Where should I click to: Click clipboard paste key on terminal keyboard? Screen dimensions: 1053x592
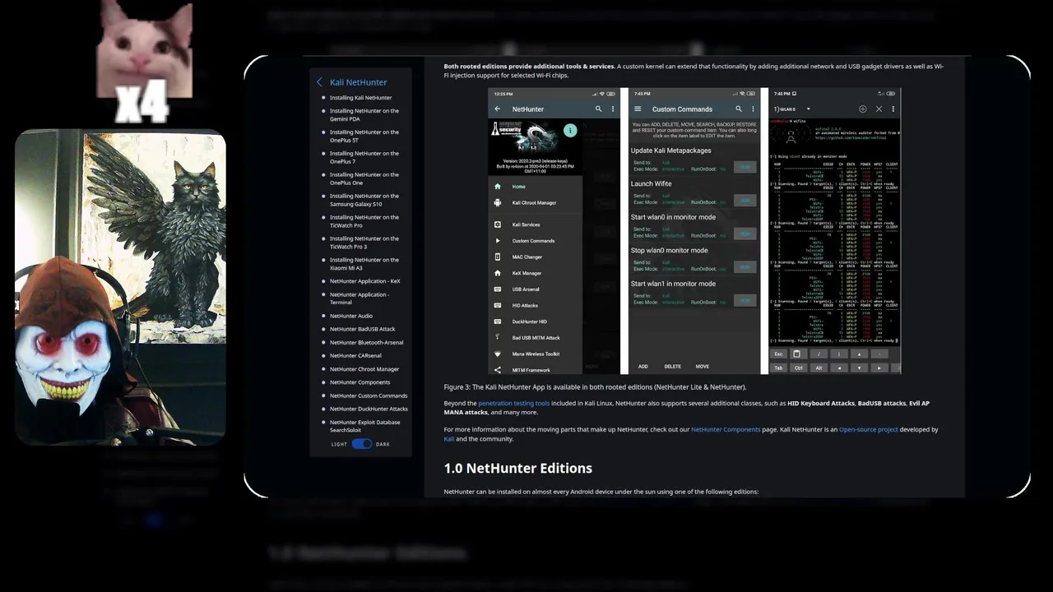(x=796, y=354)
